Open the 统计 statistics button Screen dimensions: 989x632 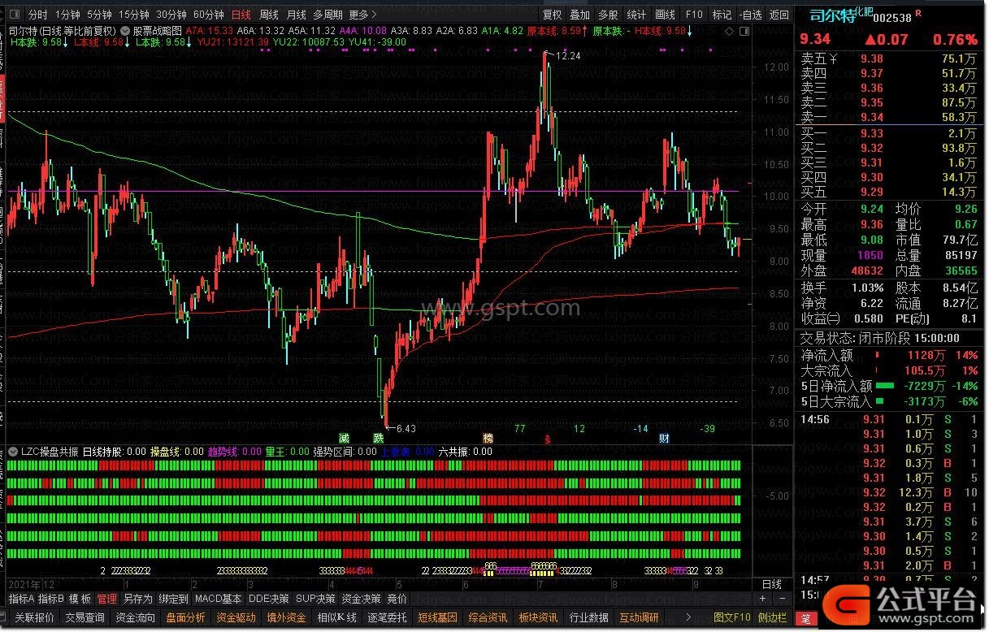[x=637, y=15]
